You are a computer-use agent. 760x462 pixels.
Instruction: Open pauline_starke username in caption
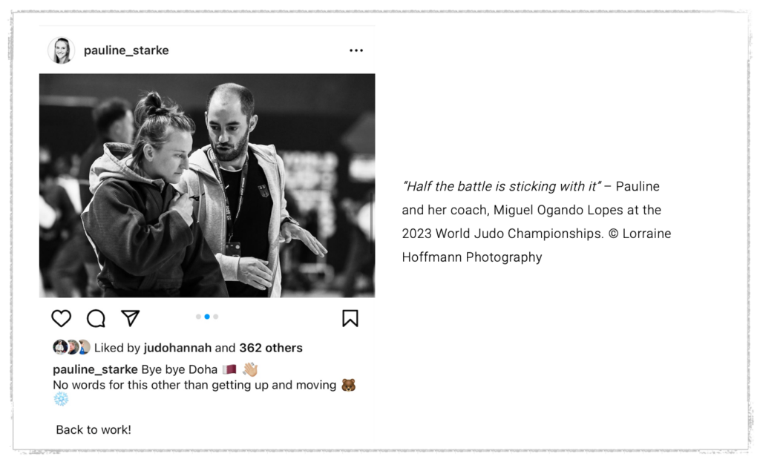[95, 369]
